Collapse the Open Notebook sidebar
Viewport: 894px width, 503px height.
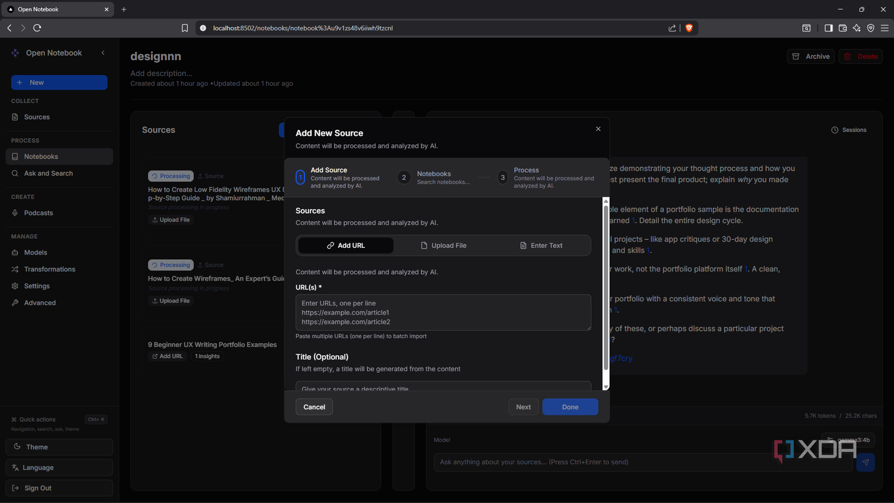(103, 53)
